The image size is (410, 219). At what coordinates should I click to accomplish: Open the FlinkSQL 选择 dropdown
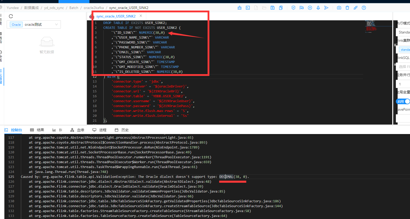click(x=403, y=67)
